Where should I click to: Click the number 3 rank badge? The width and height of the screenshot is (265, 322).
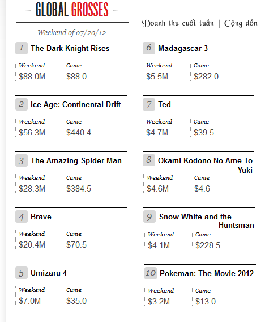[x=22, y=160]
